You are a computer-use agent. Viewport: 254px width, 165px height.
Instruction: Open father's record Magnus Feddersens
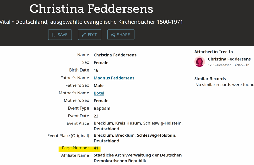pos(114,78)
